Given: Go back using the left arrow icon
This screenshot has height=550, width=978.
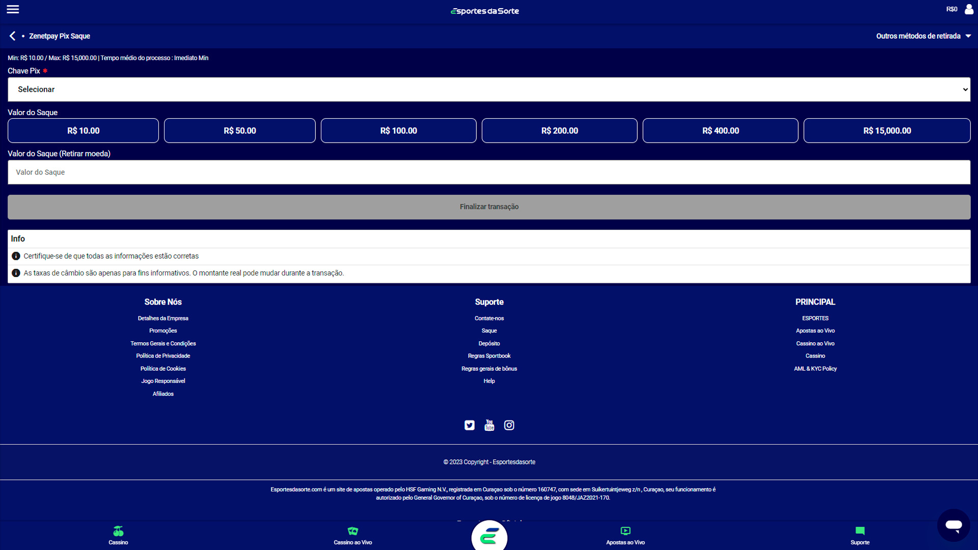Looking at the screenshot, I should tap(12, 36).
